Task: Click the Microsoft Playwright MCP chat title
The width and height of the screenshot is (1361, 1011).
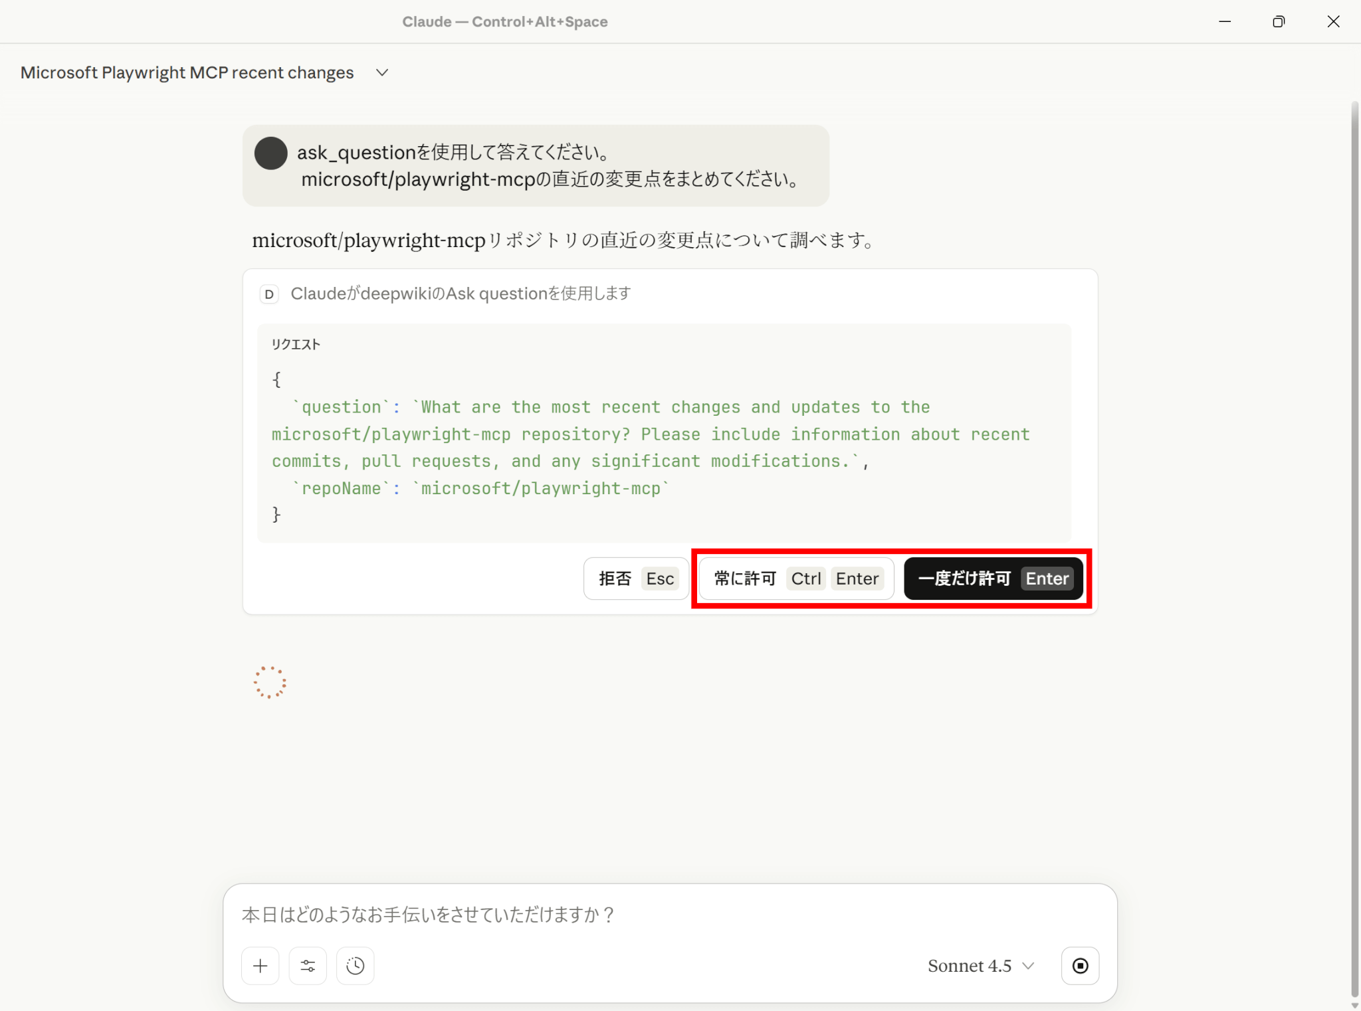Action: pyautogui.click(x=187, y=72)
